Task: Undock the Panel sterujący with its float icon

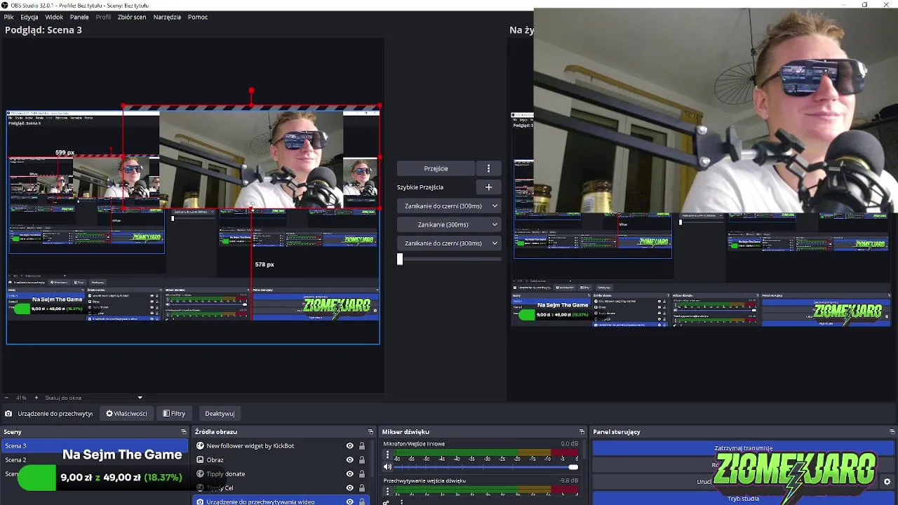Action: [x=892, y=432]
